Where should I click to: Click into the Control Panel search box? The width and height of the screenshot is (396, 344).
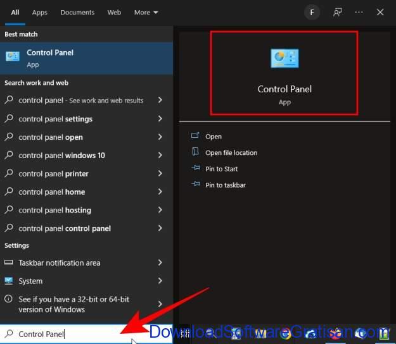click(x=86, y=334)
